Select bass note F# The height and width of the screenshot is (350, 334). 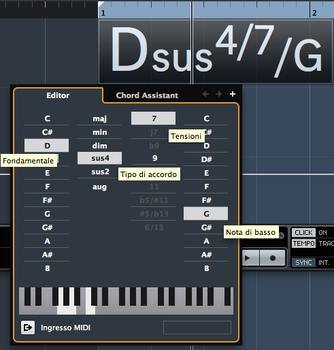click(206, 200)
